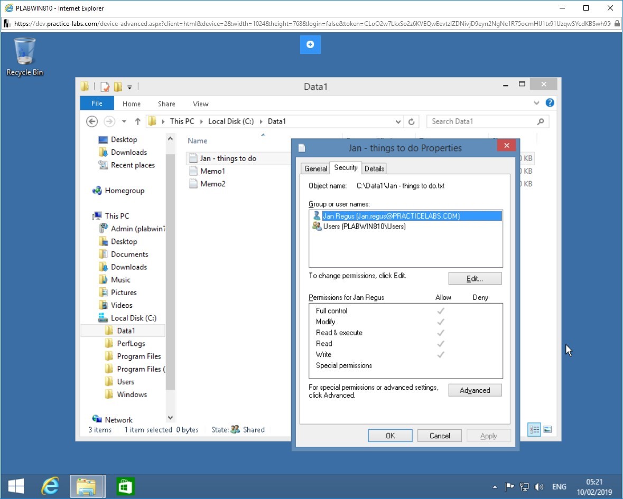623x499 pixels.
Task: Click the blue Help question mark icon
Action: click(x=550, y=103)
